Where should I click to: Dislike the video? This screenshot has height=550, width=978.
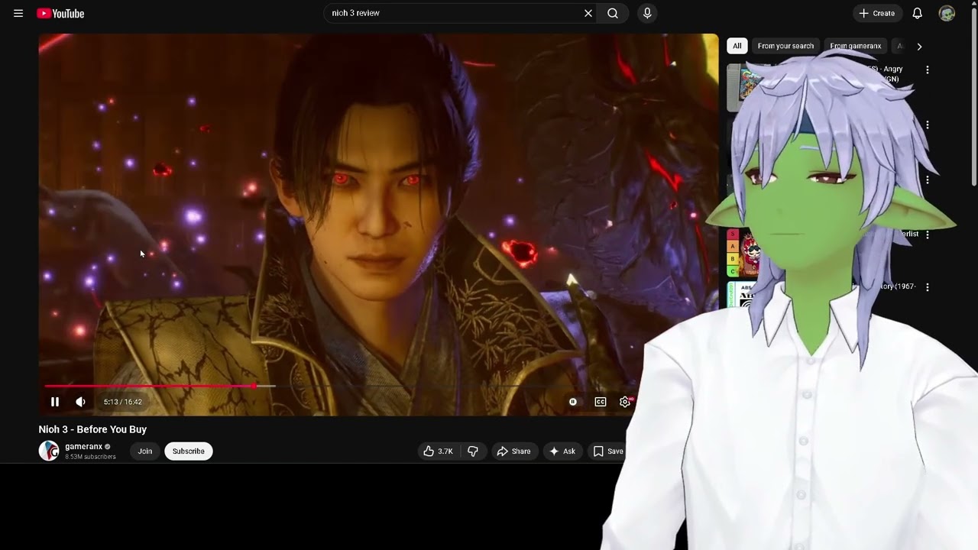(473, 451)
